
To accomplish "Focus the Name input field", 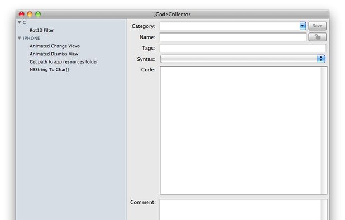I will tap(233, 37).
